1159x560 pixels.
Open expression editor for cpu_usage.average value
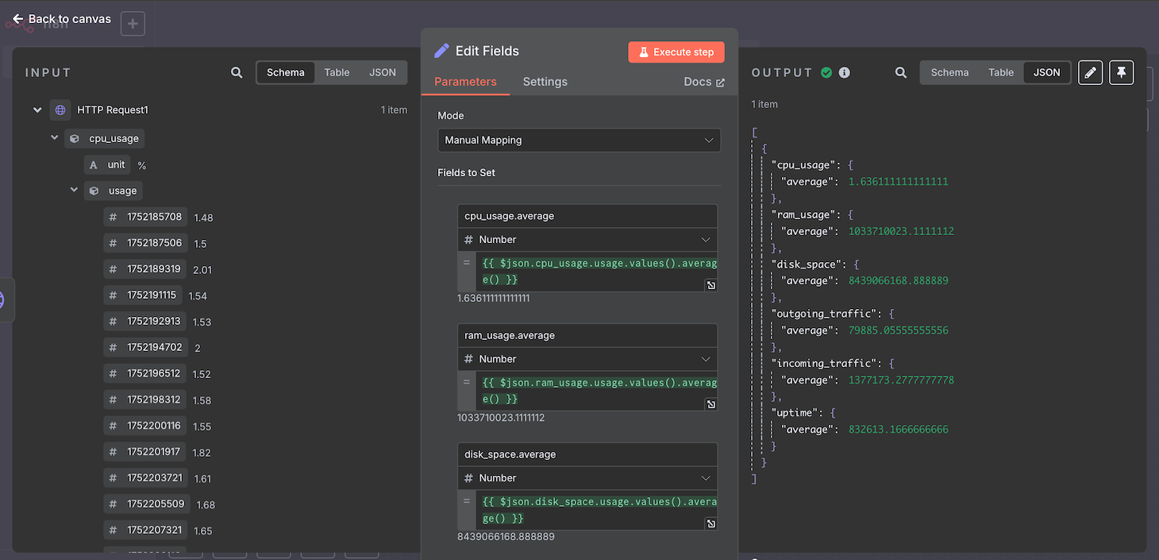[711, 285]
